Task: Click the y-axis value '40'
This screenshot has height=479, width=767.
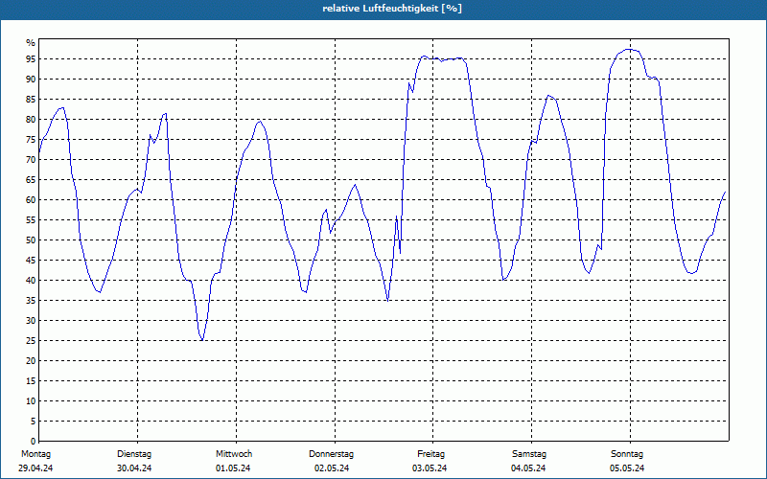Action: click(x=31, y=281)
